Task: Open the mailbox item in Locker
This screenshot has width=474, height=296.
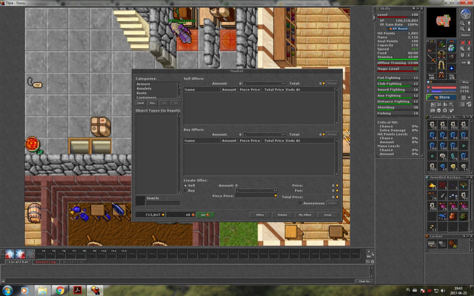Action: 442,244
